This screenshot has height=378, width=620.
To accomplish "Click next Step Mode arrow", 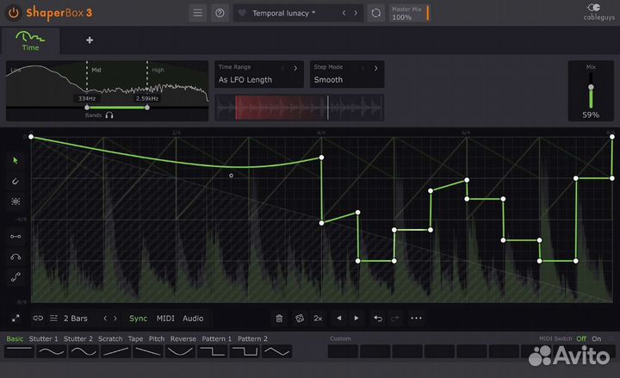I will (375, 68).
